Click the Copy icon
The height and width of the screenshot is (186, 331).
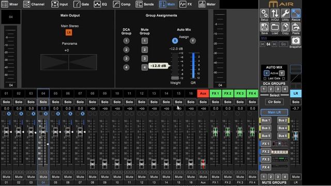tap(285, 27)
